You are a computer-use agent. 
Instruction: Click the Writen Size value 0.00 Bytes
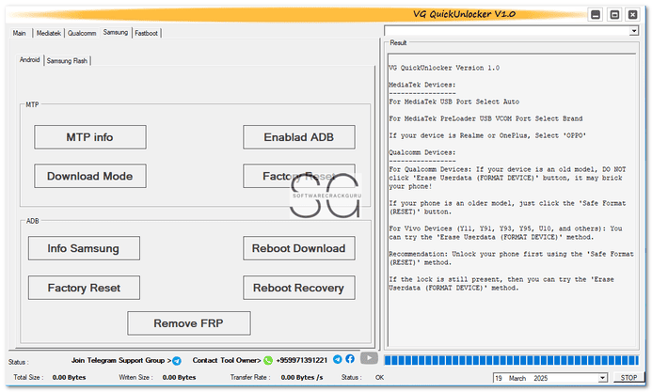(x=179, y=378)
